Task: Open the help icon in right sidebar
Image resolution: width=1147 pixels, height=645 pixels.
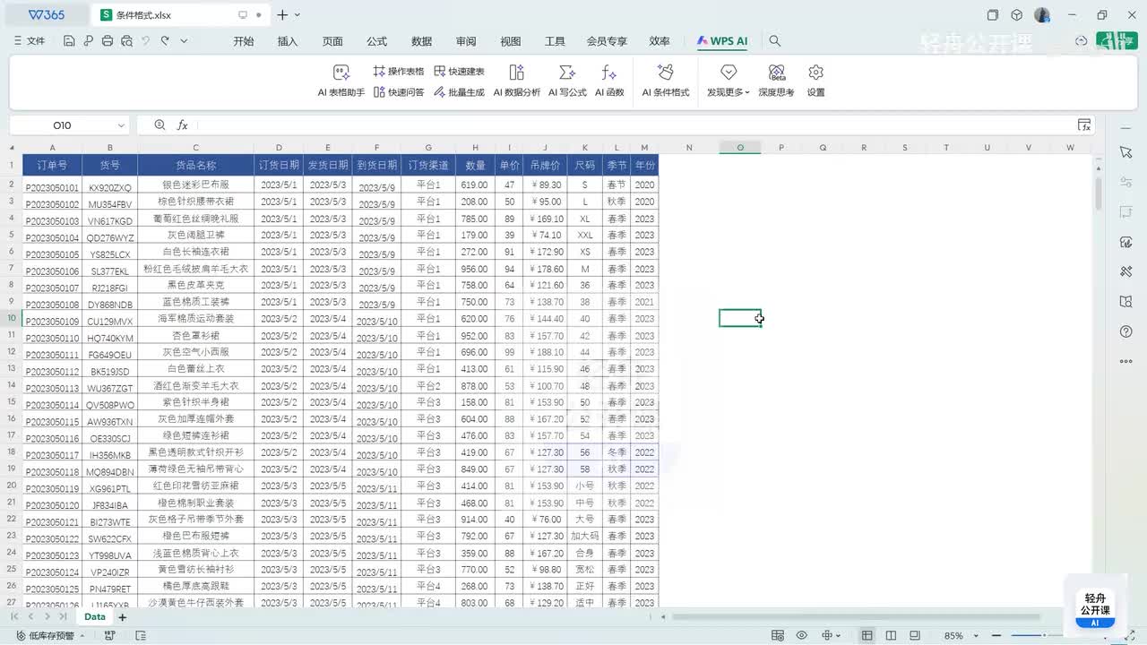Action: (1126, 332)
